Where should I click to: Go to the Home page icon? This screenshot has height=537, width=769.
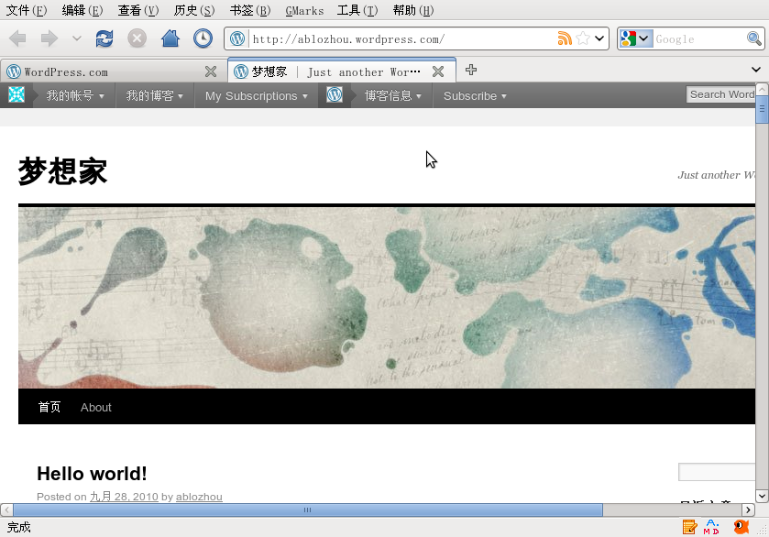pyautogui.click(x=170, y=38)
